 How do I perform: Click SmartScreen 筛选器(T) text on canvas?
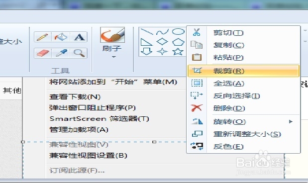click(99, 118)
